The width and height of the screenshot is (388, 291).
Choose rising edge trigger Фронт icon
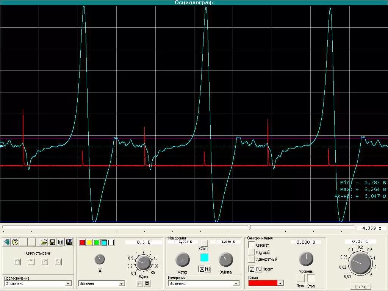pos(252,269)
